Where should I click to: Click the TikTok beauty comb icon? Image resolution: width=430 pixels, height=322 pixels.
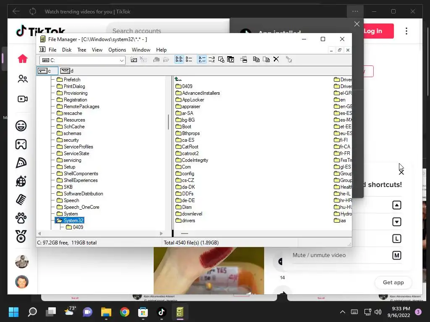pos(21,200)
